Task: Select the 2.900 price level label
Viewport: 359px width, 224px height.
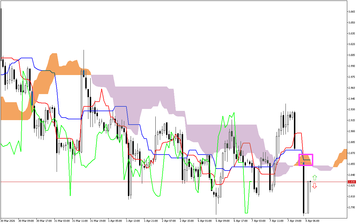Action: [351, 131]
